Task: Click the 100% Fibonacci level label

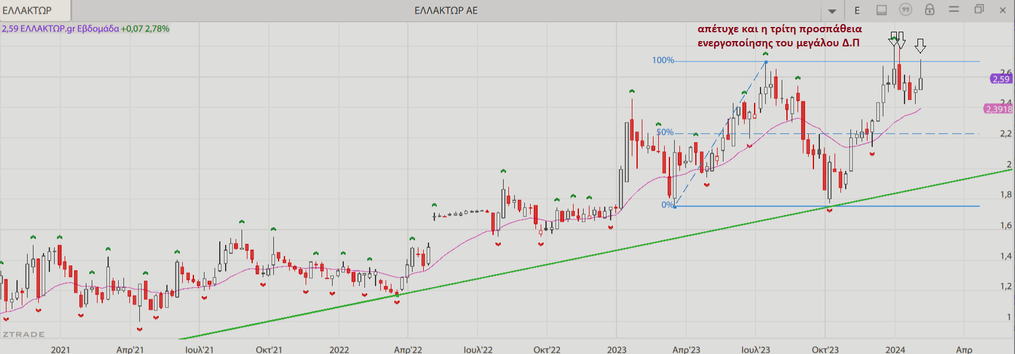Action: pyautogui.click(x=662, y=60)
